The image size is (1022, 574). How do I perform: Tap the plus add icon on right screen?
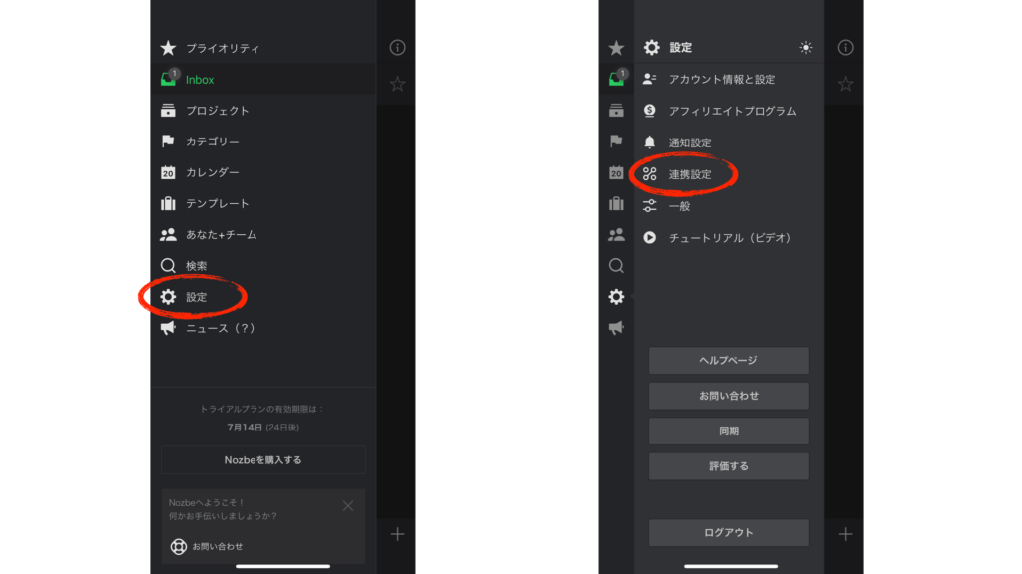pos(845,534)
